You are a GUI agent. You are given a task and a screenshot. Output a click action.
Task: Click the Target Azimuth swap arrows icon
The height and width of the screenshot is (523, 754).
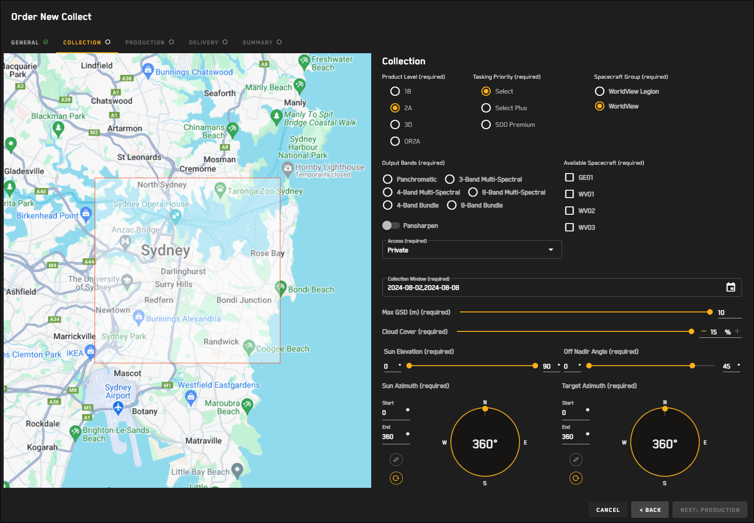pos(576,460)
